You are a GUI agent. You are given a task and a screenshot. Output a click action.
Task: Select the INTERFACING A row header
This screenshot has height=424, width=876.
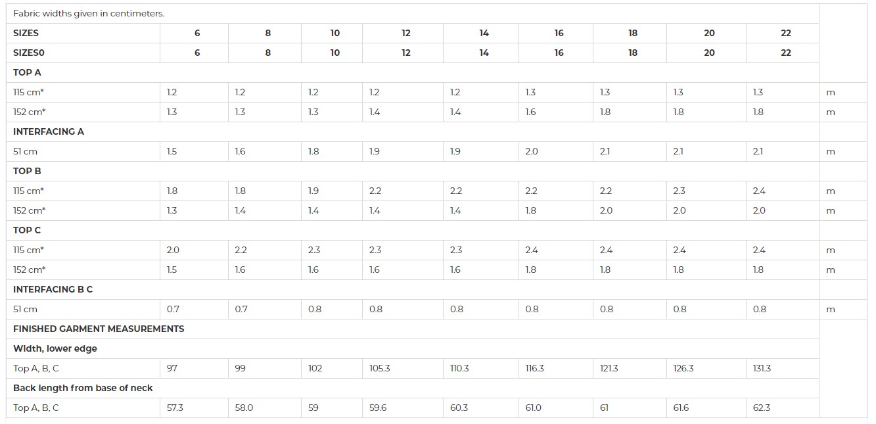pyautogui.click(x=49, y=131)
